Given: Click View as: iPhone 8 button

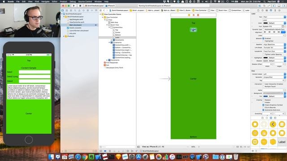Looking at the screenshot, I should click(153, 147).
